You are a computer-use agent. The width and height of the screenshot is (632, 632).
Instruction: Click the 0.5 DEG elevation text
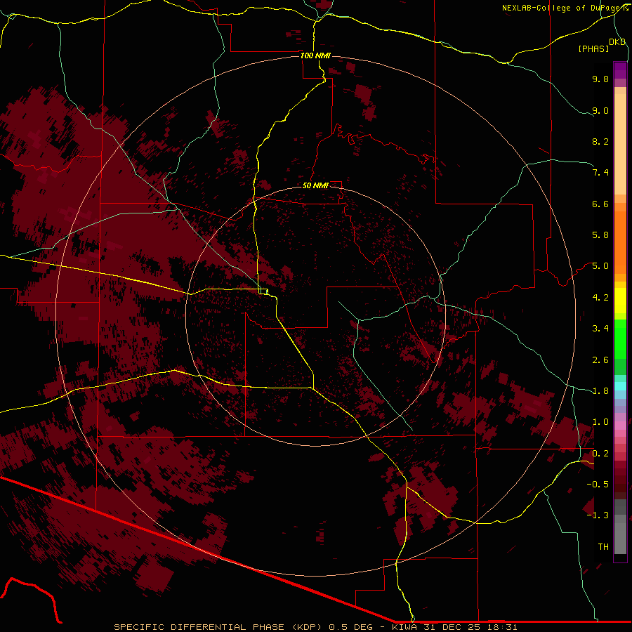(351, 627)
